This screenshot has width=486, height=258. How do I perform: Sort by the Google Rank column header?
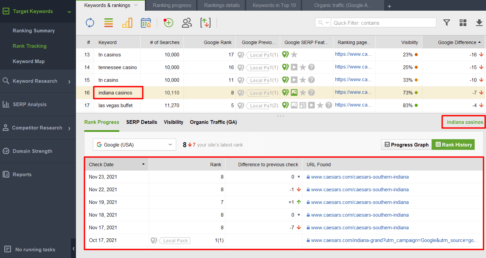(210, 42)
